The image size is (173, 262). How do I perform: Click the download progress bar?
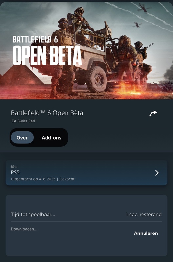[86, 222]
